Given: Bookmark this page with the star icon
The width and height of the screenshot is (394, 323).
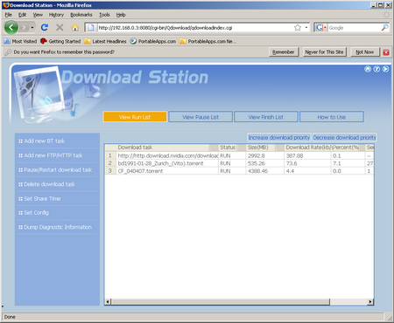Looking at the screenshot, I should 298,28.
